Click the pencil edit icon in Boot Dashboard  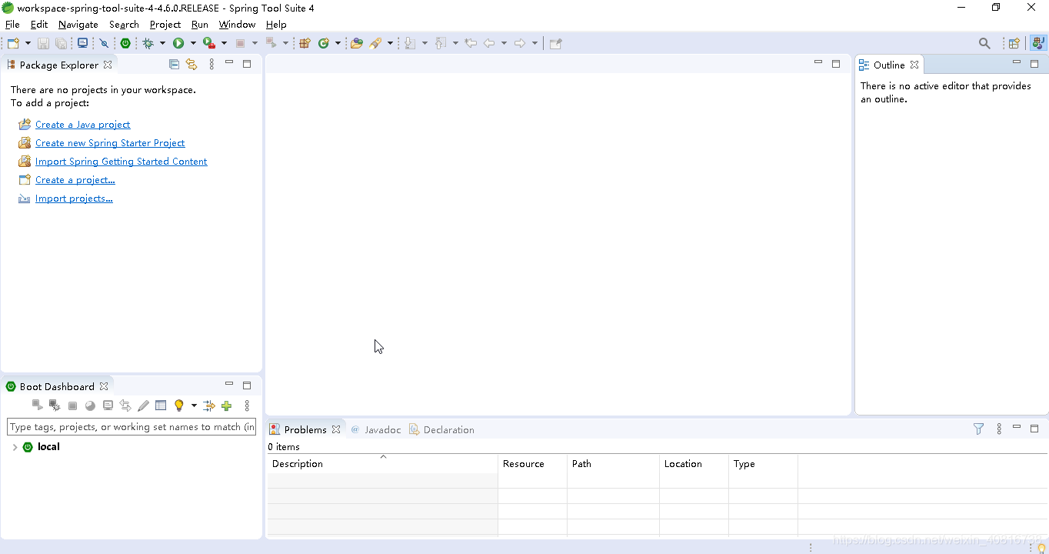[143, 405]
